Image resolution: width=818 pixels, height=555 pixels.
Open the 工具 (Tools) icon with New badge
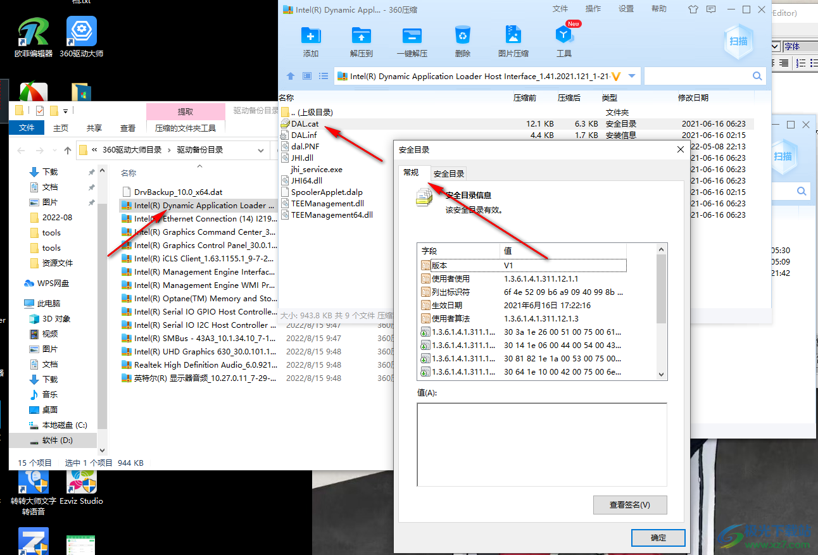[x=564, y=35]
